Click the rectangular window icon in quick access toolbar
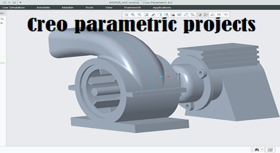280x153 pixels. click(x=14, y=3)
